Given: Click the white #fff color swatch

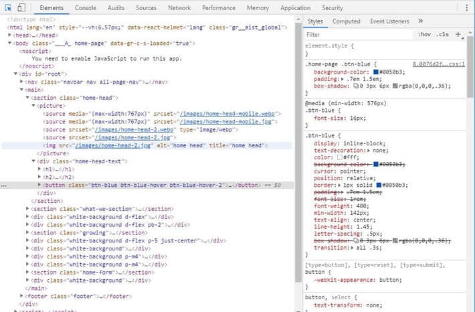Looking at the screenshot, I should pyautogui.click(x=340, y=157).
